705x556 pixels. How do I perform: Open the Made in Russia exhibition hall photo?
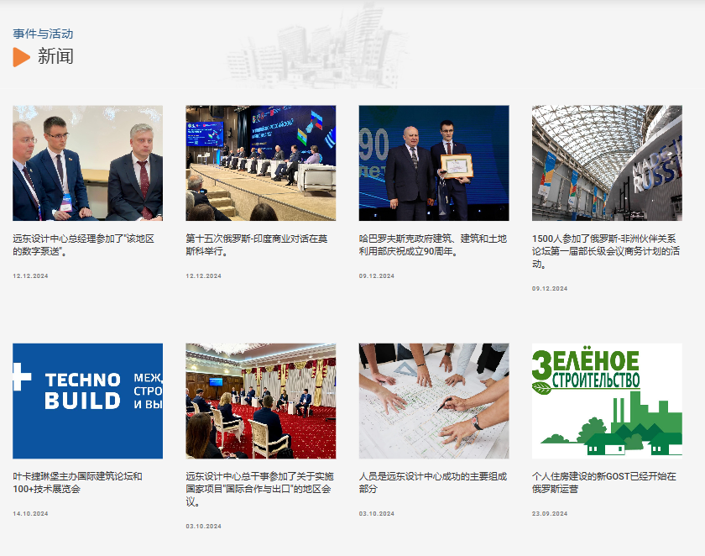coord(607,163)
